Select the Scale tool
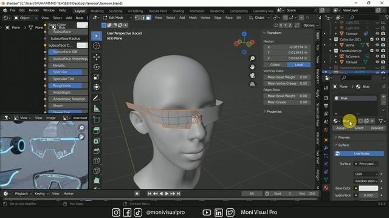The width and height of the screenshot is (389, 218). (97, 77)
